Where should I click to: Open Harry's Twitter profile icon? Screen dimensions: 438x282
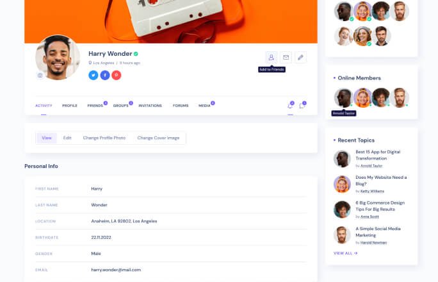click(93, 75)
